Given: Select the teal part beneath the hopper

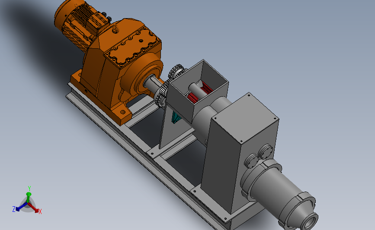Looking at the screenshot, I should point(176,118).
